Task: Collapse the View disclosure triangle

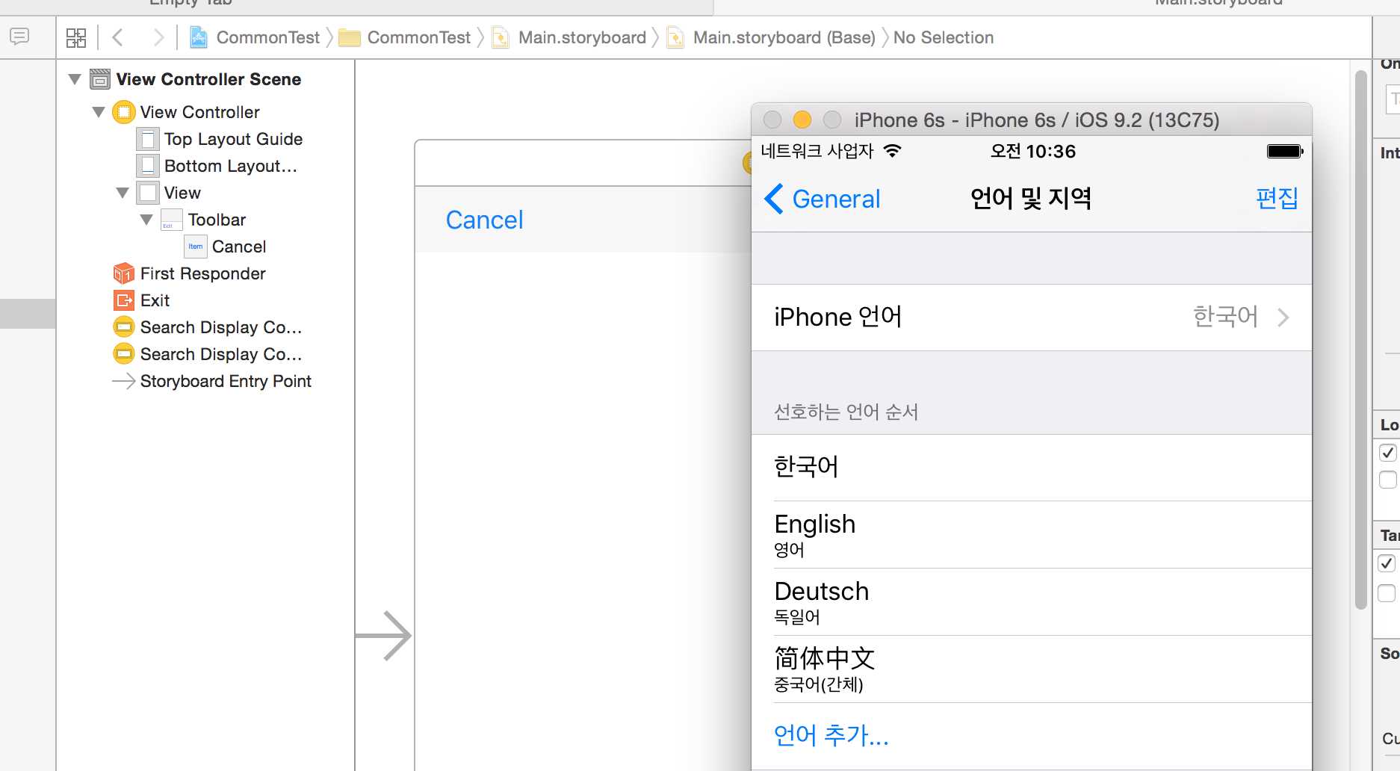Action: [123, 193]
